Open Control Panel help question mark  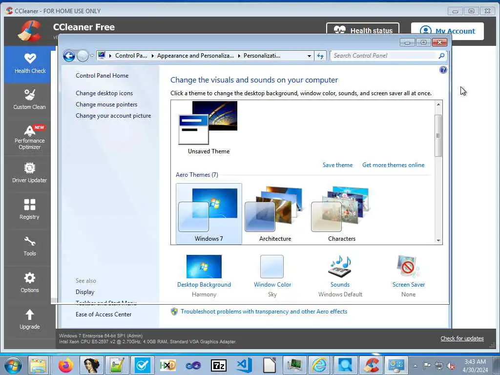(443, 70)
